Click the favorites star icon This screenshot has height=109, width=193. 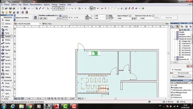pos(7,12)
